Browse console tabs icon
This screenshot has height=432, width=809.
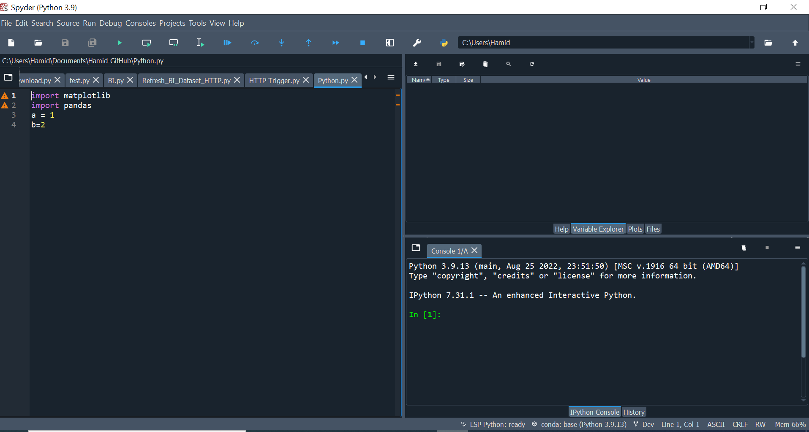416,248
